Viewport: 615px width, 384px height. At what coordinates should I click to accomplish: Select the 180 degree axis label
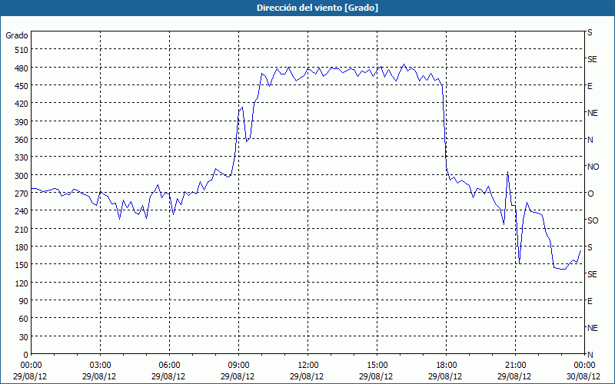point(22,247)
